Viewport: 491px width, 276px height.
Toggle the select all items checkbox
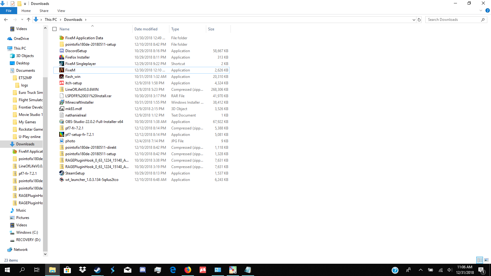coord(55,29)
